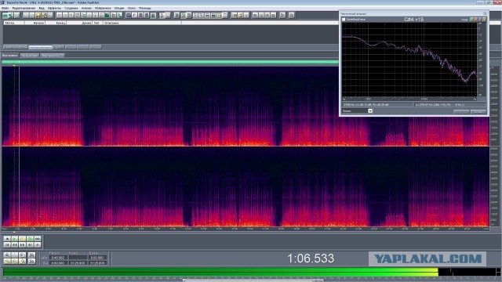Viewport: 502px width, 282px height.
Task: Open the Редактирование menu
Action: pyautogui.click(x=24, y=8)
